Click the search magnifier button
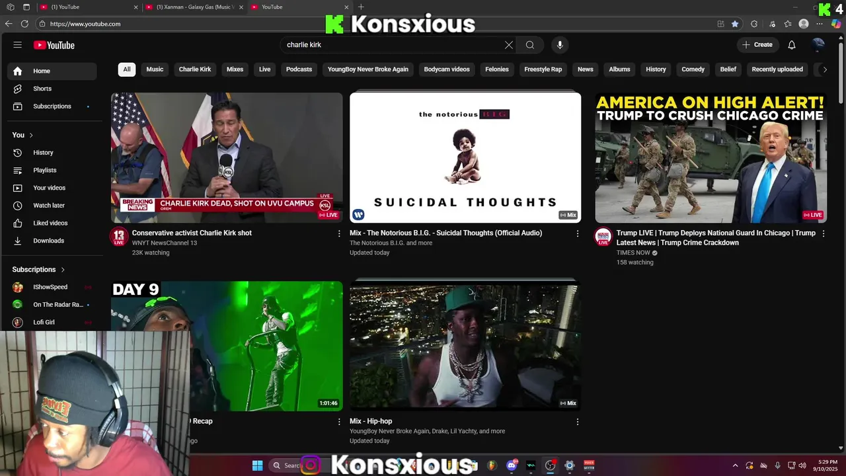This screenshot has width=846, height=476. click(530, 45)
